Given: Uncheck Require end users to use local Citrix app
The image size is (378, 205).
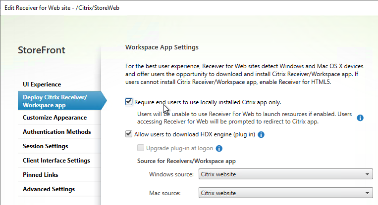Looking at the screenshot, I should tap(129, 102).
